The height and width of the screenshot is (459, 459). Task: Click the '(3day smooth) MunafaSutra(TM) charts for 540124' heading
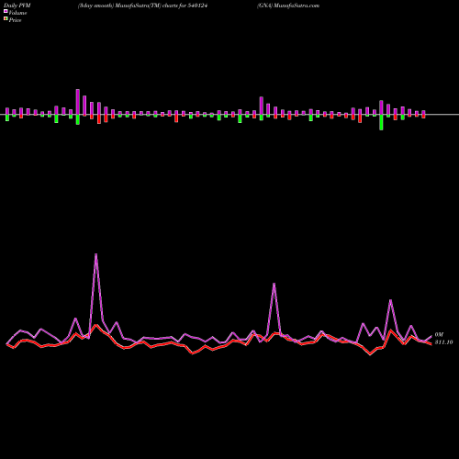(143, 6)
